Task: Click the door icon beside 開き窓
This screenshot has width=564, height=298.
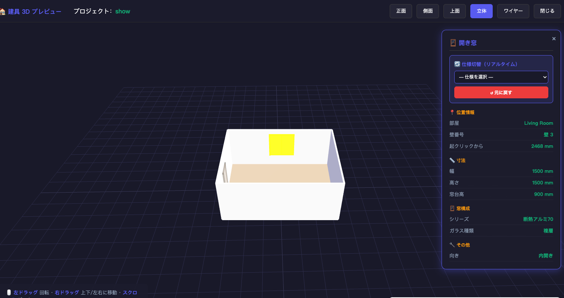Action: point(453,43)
